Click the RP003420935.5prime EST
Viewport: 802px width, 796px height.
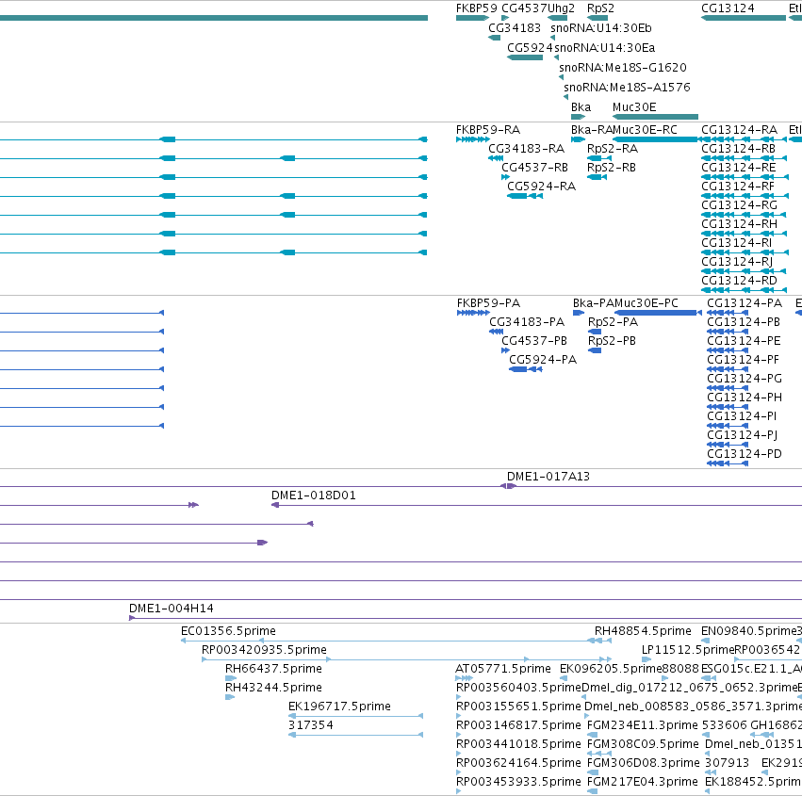[x=406, y=659]
